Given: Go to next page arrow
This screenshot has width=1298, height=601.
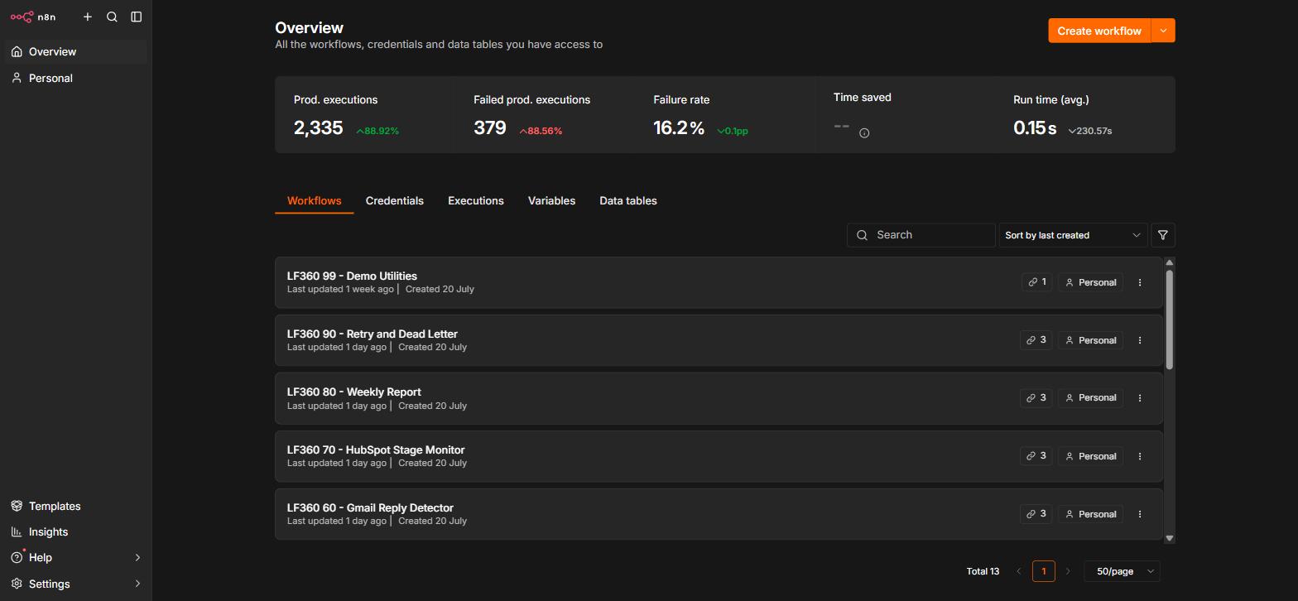Looking at the screenshot, I should point(1068,571).
